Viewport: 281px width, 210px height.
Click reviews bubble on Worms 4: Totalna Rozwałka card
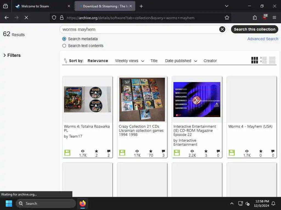[x=109, y=151]
